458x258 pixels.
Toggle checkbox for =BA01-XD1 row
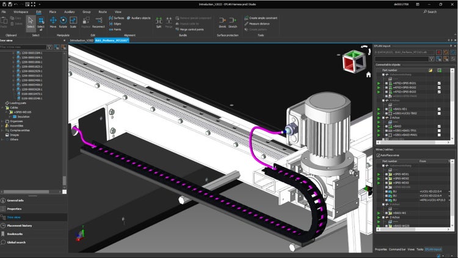[x=439, y=109]
